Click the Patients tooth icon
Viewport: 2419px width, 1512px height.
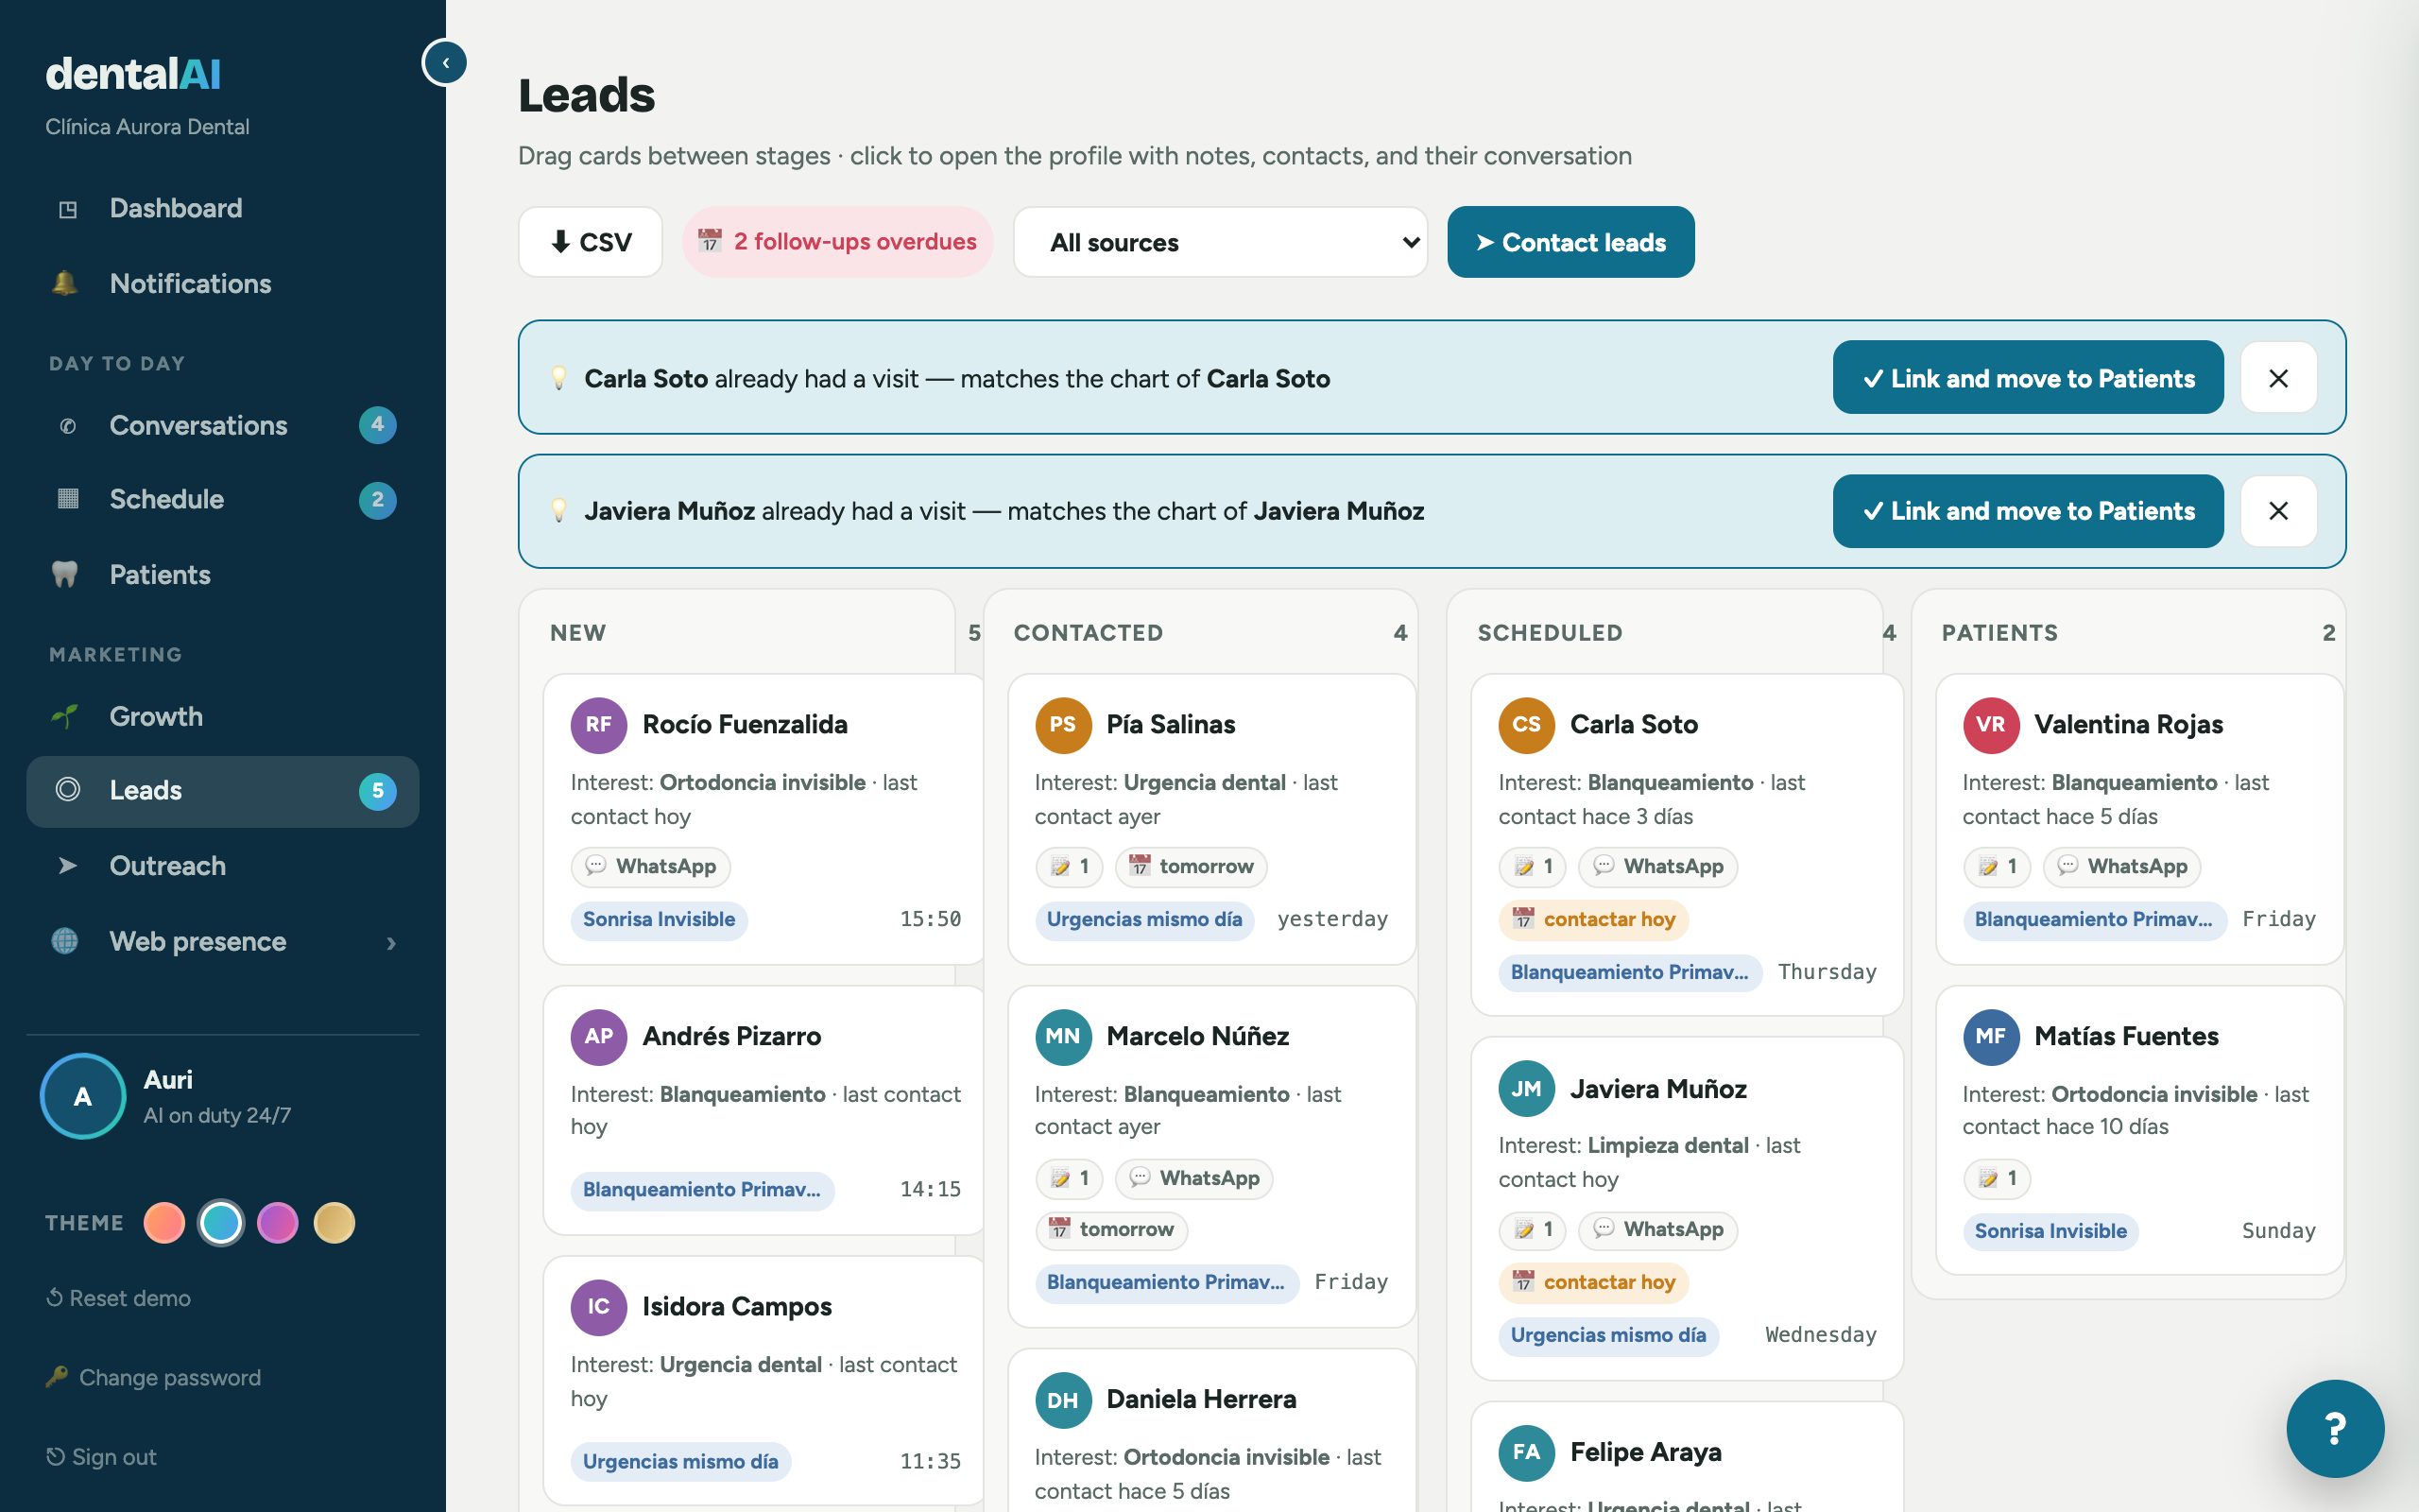(x=65, y=575)
